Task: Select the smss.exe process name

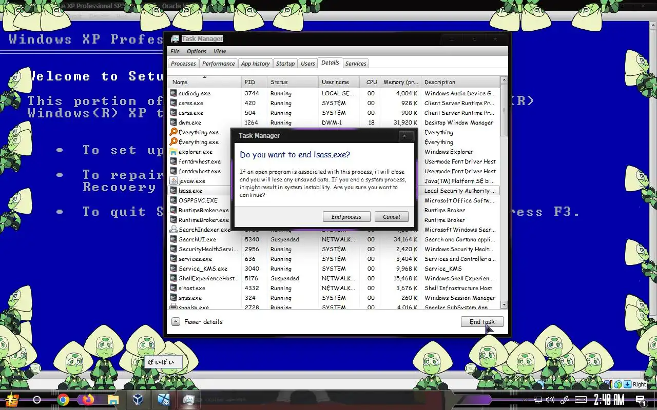Action: coord(190,298)
